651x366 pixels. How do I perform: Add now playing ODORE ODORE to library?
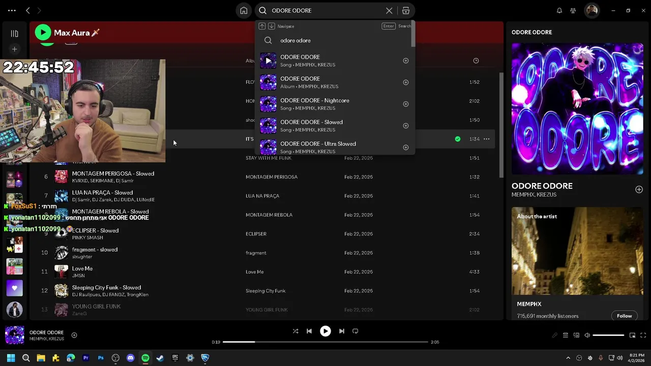[x=74, y=335]
